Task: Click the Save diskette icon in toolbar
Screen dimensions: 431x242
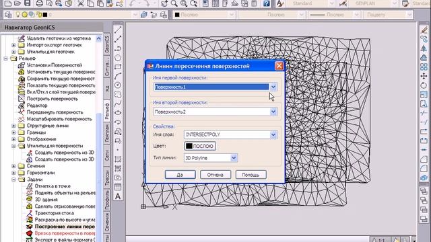Action: coord(27,3)
